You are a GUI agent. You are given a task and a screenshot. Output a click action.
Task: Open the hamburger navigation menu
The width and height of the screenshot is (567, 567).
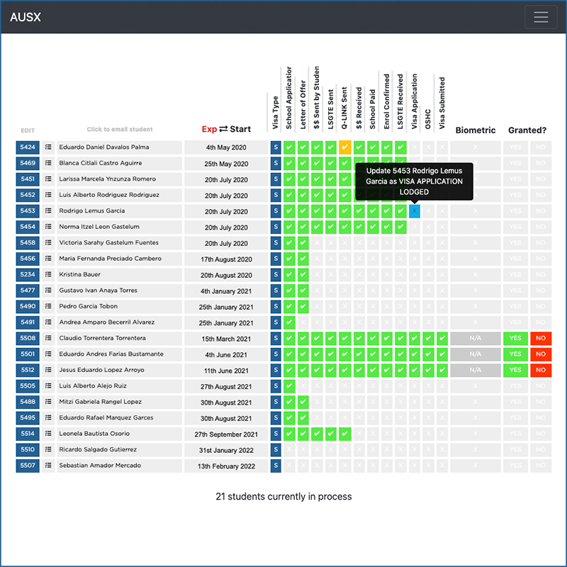(540, 17)
